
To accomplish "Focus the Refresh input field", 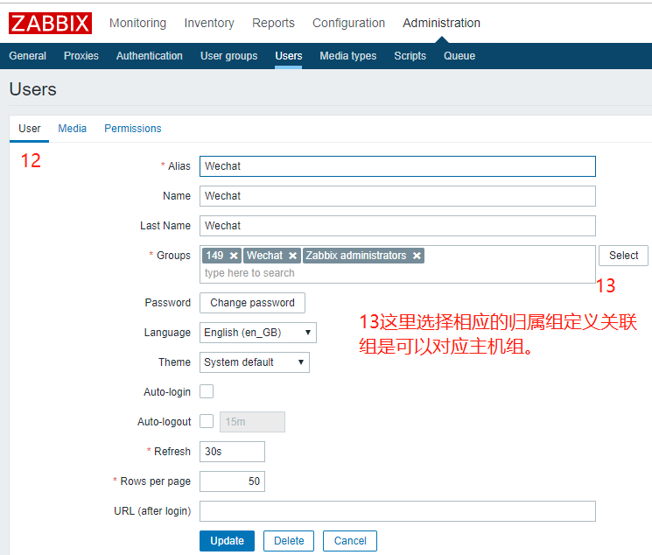I will (232, 452).
